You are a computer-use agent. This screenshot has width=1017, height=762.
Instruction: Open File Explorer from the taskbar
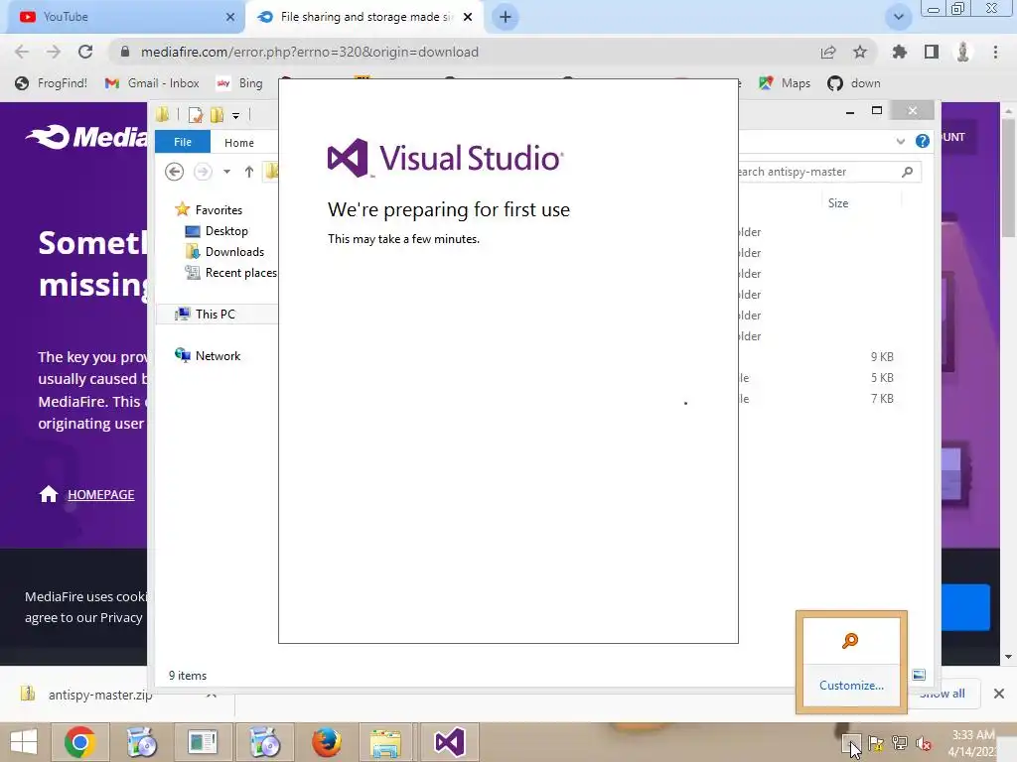(x=385, y=742)
